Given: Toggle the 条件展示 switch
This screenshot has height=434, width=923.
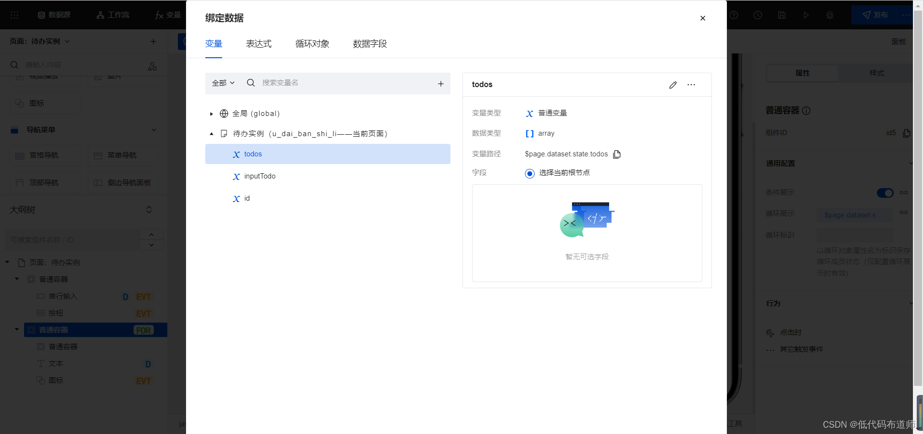Looking at the screenshot, I should pyautogui.click(x=885, y=193).
